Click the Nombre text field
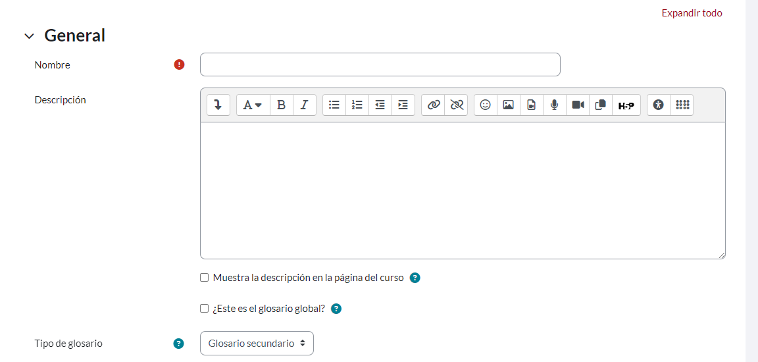This screenshot has width=758, height=362. click(x=380, y=65)
